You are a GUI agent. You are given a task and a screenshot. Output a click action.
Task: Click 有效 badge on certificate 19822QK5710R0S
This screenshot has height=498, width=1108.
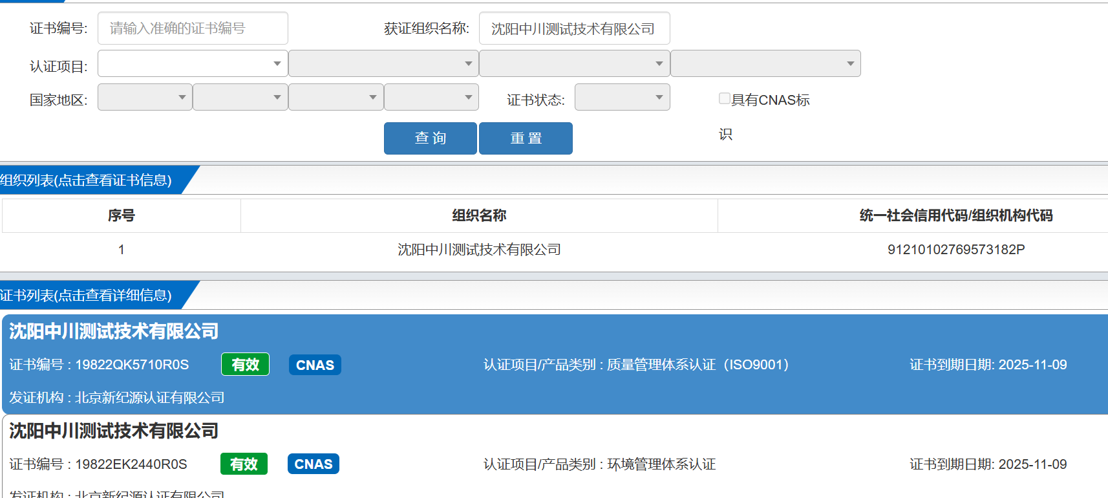coord(245,365)
